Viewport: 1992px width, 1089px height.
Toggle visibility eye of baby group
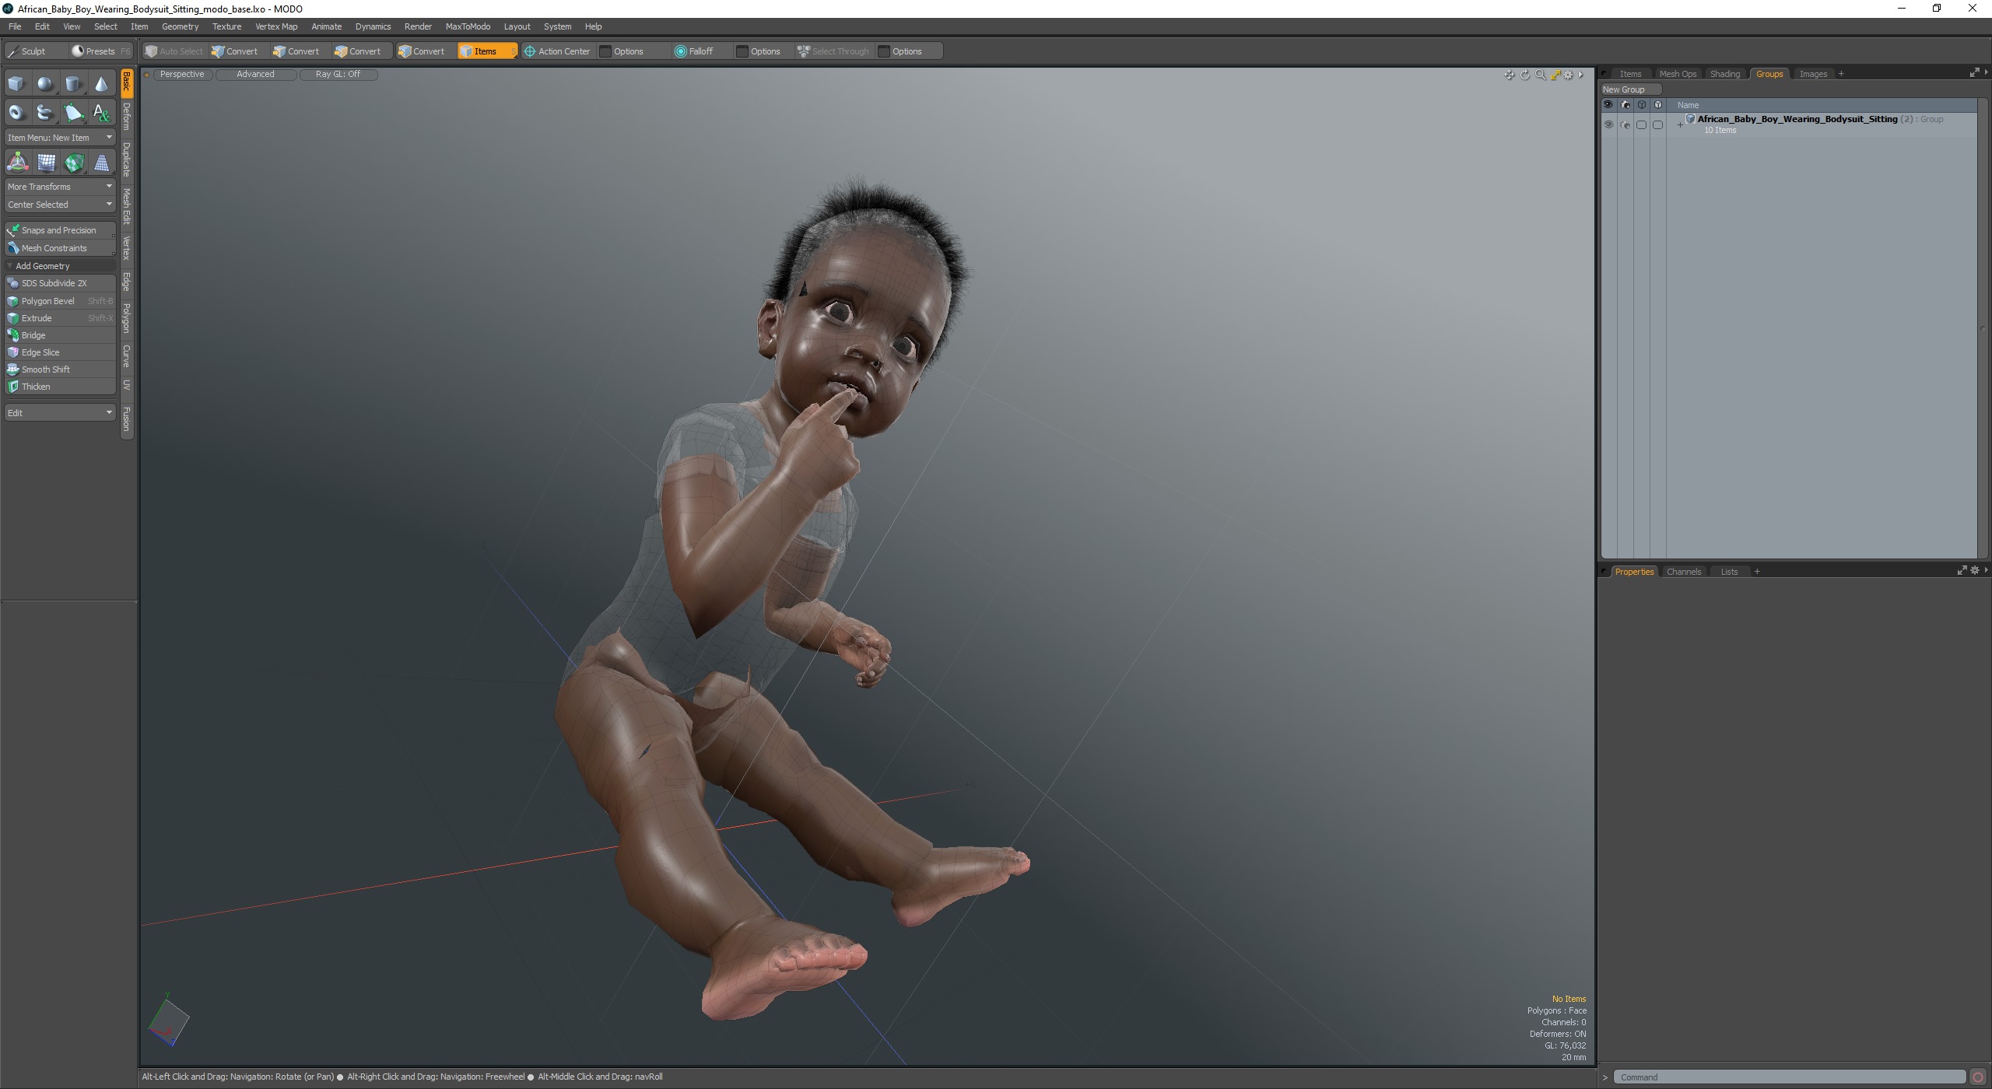tap(1608, 124)
